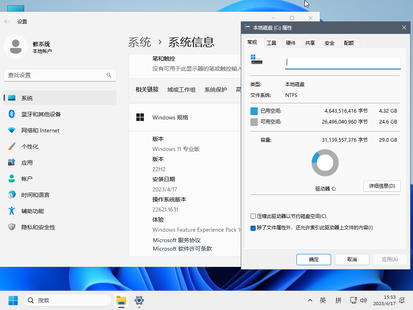Click the back arrow in Settings

(7, 22)
